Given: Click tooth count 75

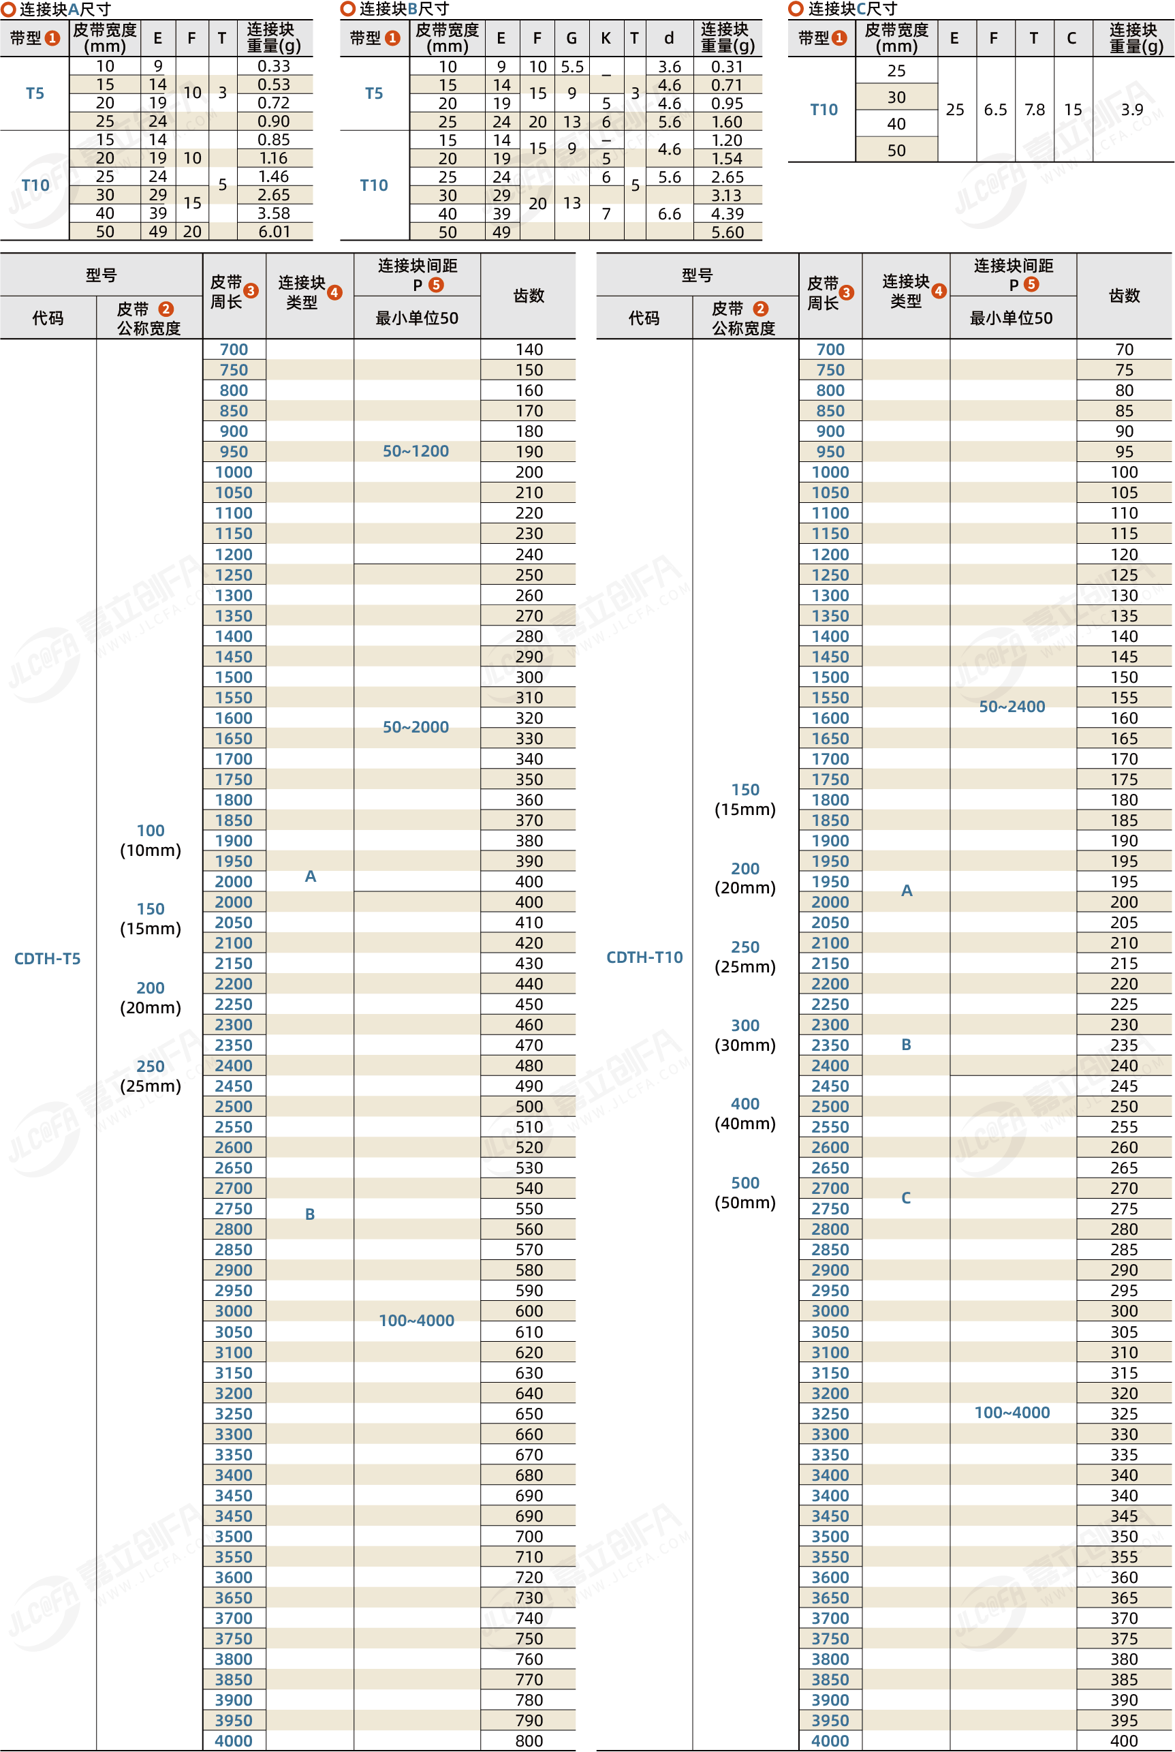Looking at the screenshot, I should point(1124,369).
